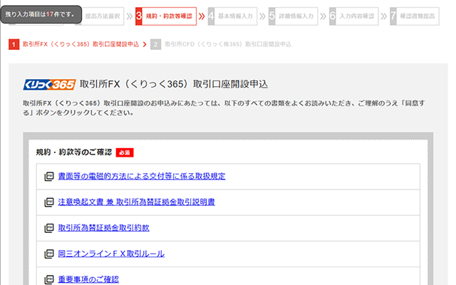Open the 取引所為替証拠金取引約款 link

103,228
